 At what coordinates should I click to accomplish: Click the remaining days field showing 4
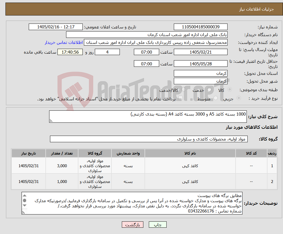107,52
